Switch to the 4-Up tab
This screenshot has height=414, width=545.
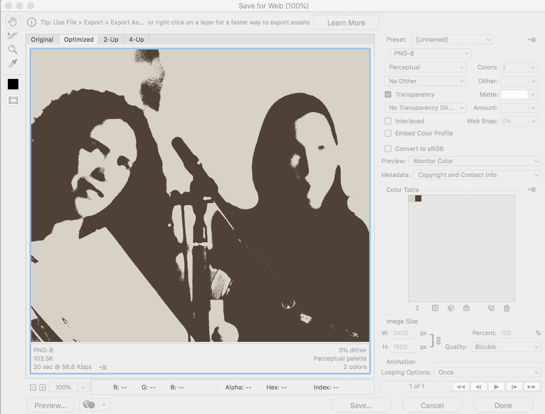tap(136, 39)
